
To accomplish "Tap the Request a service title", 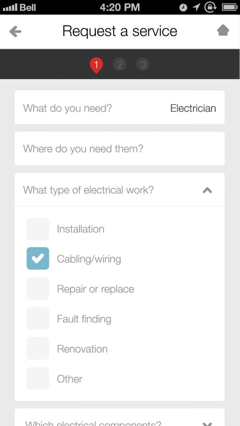I will [x=120, y=31].
